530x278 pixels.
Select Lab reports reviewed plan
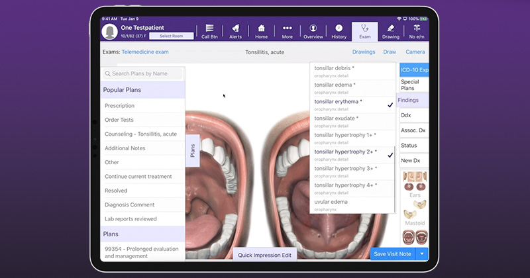pyautogui.click(x=142, y=219)
